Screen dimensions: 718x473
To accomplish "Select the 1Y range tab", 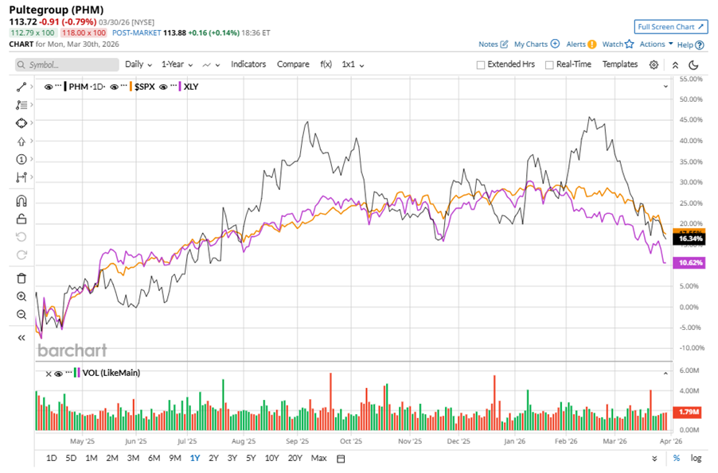I will click(x=195, y=458).
